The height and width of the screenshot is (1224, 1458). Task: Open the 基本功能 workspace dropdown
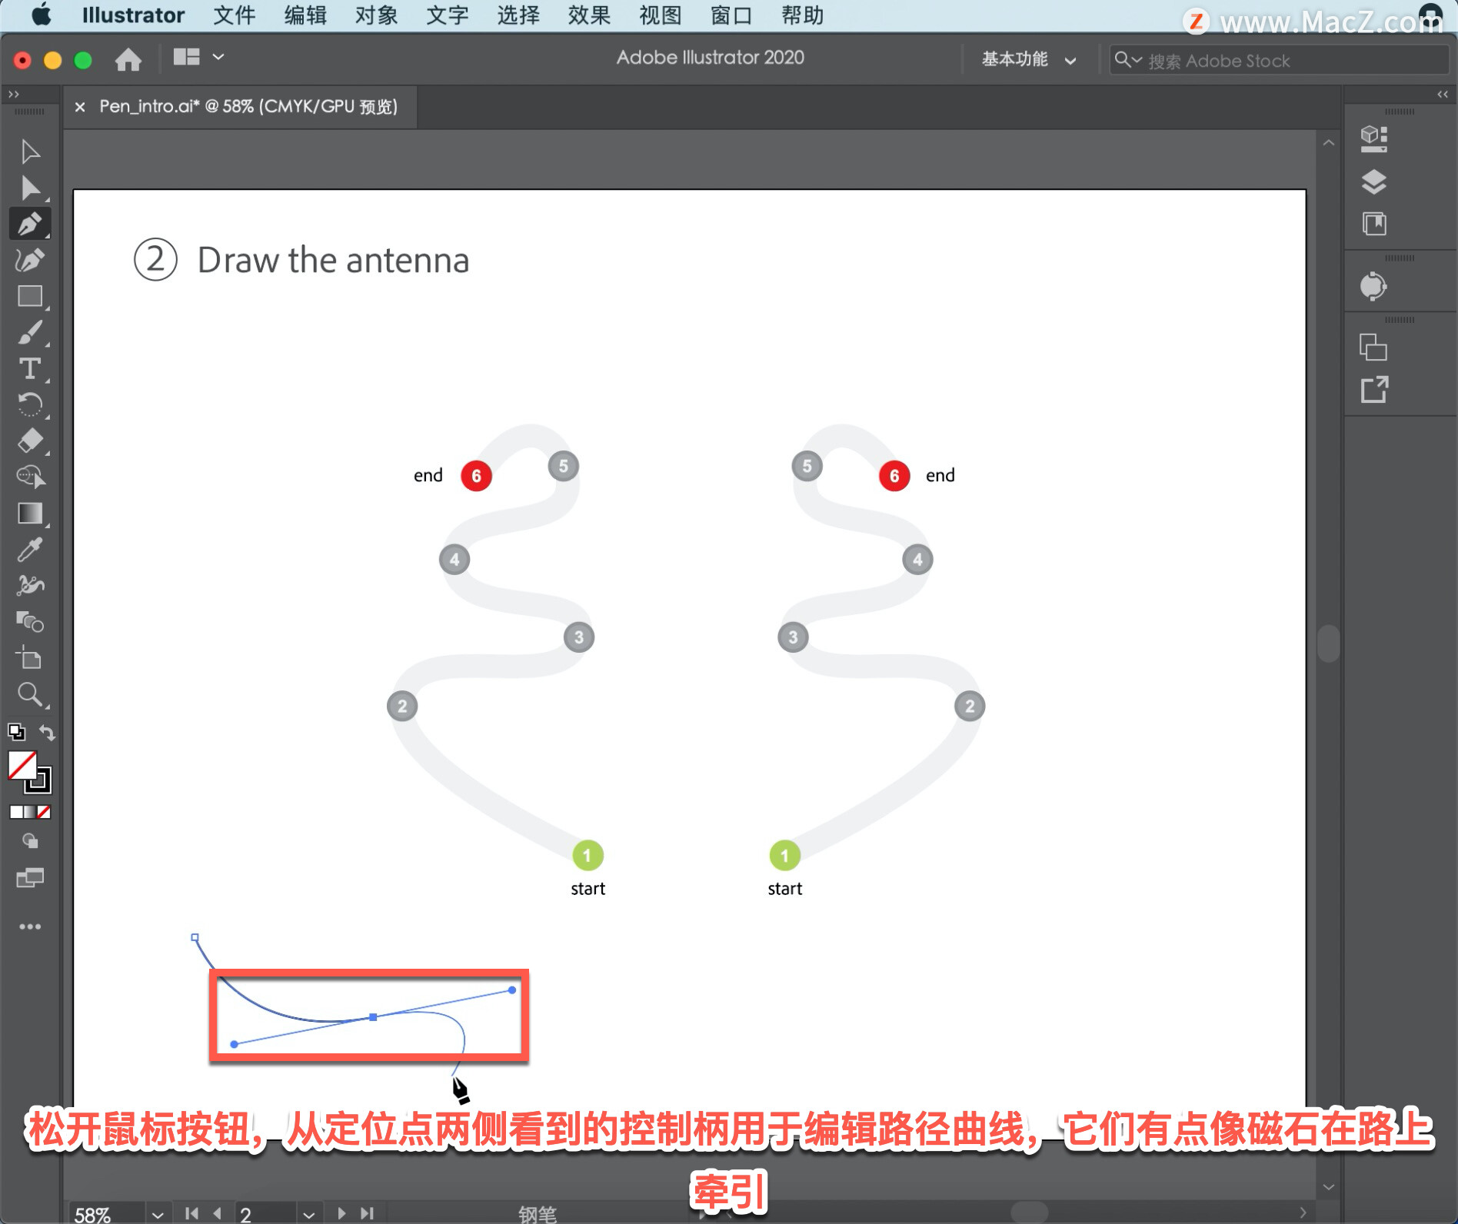coord(1028,59)
